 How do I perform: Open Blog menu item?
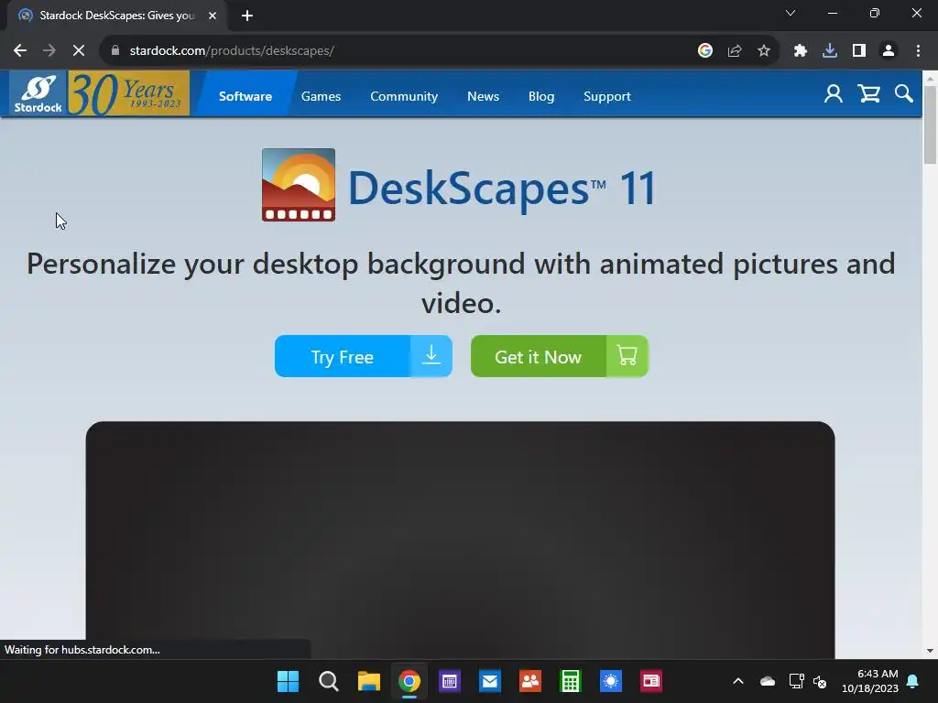(541, 96)
